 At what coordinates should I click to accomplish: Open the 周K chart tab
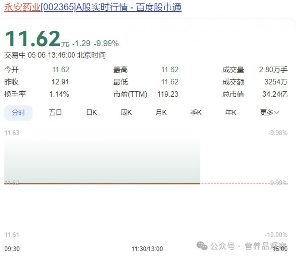pyautogui.click(x=126, y=113)
